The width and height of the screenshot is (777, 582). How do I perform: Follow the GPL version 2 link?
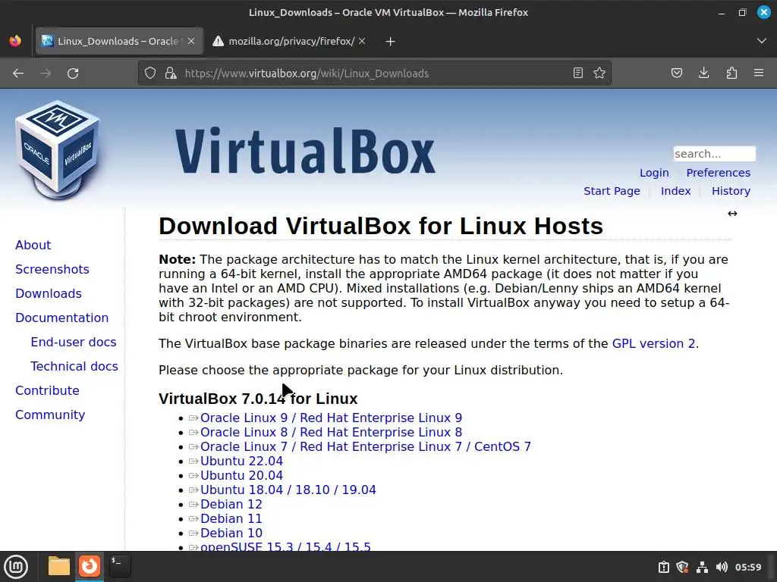point(653,343)
